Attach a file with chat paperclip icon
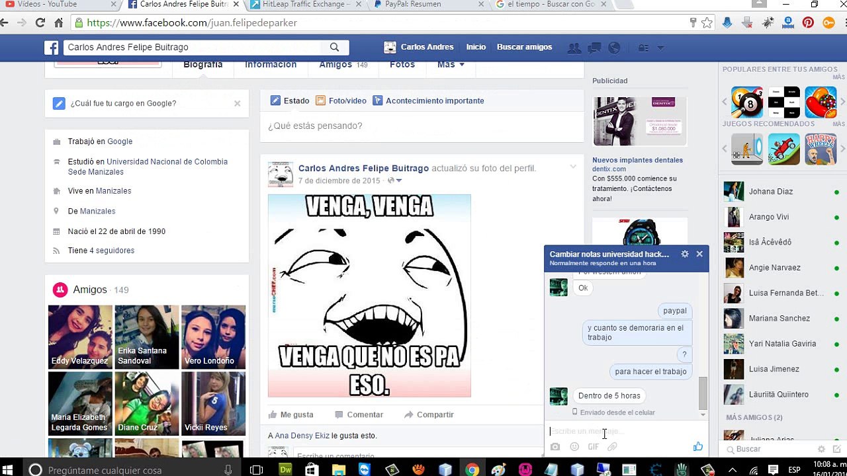This screenshot has height=476, width=847. pyautogui.click(x=613, y=447)
